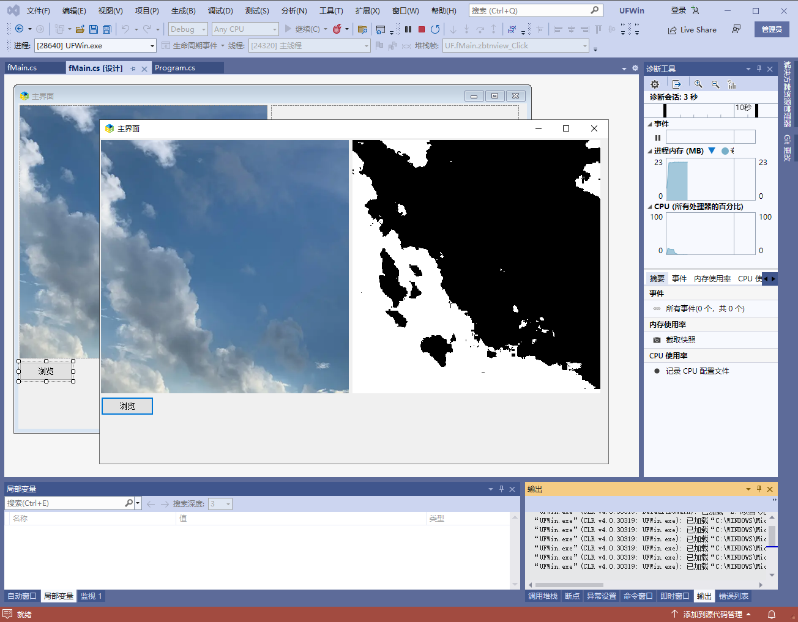Click 添加到源代码管理 in status bar
This screenshot has height=622, width=798.
(712, 614)
